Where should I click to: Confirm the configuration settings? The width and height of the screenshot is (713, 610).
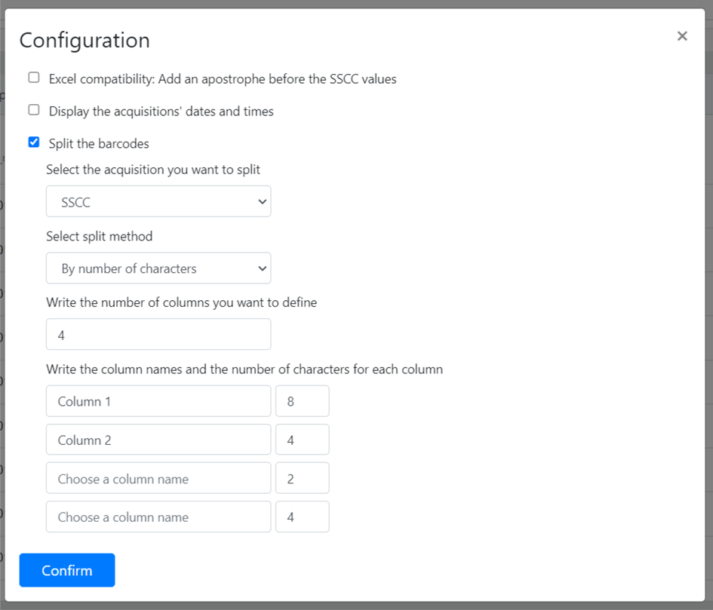67,570
